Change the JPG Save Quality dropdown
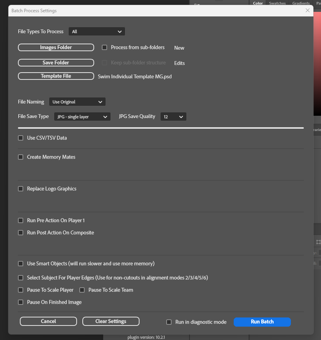321x340 pixels. [173, 117]
